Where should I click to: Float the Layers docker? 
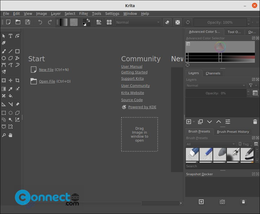click(253, 80)
